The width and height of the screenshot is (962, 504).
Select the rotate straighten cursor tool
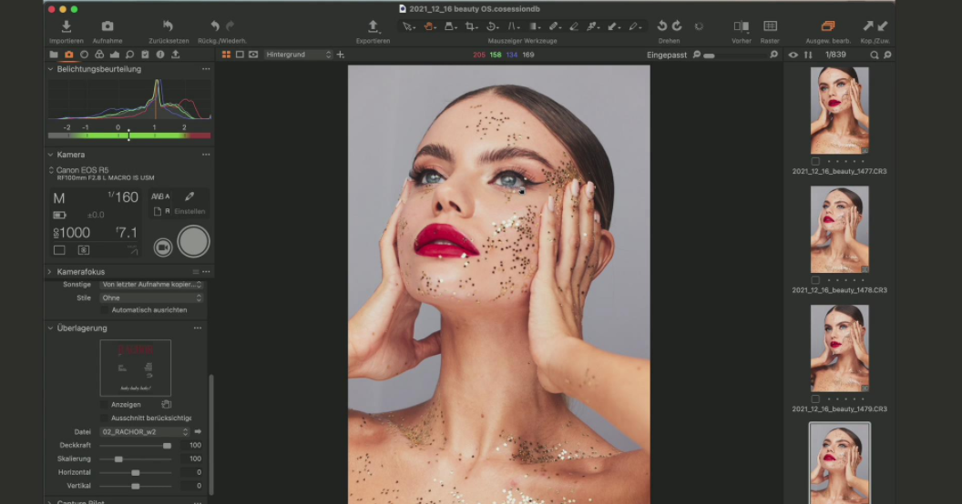pos(492,26)
